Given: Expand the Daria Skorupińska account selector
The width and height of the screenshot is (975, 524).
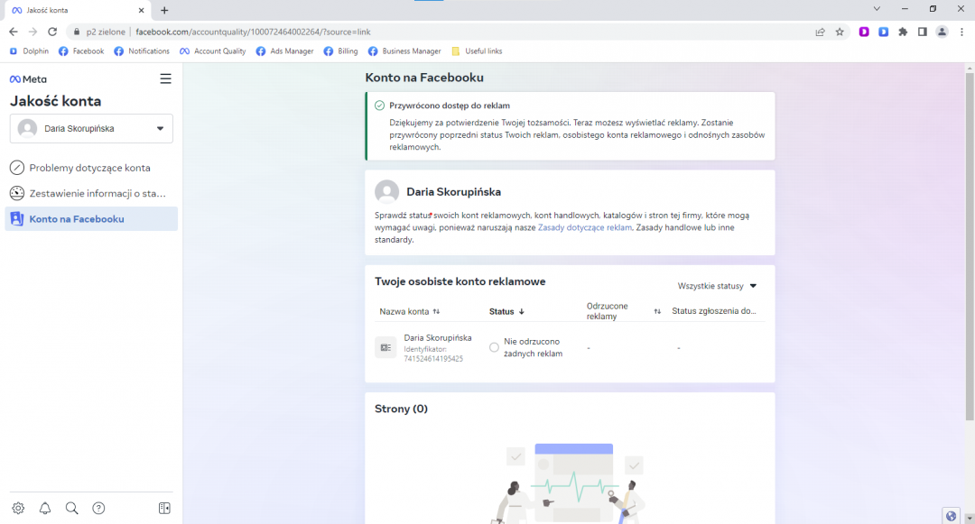Looking at the screenshot, I should (91, 129).
